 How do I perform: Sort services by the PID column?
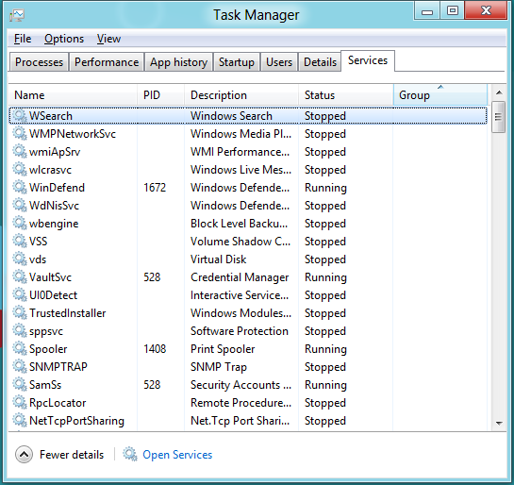pos(160,95)
